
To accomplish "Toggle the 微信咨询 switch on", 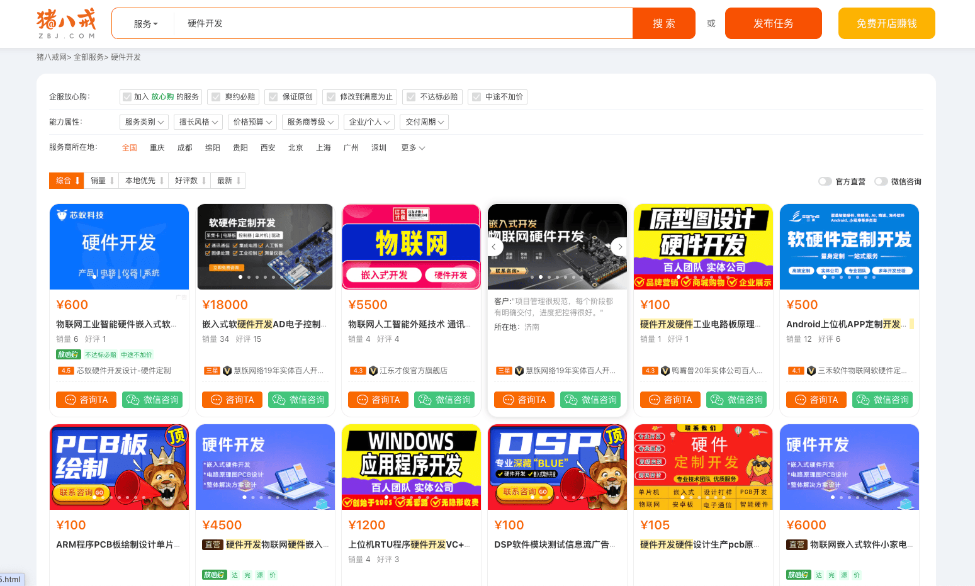I will point(881,181).
